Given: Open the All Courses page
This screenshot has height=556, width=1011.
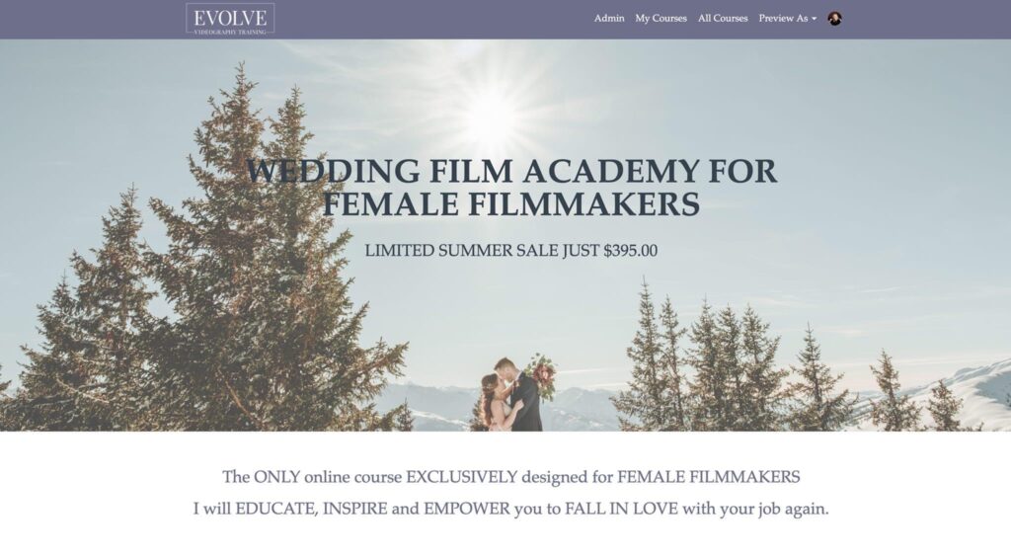Looking at the screenshot, I should click(x=723, y=19).
